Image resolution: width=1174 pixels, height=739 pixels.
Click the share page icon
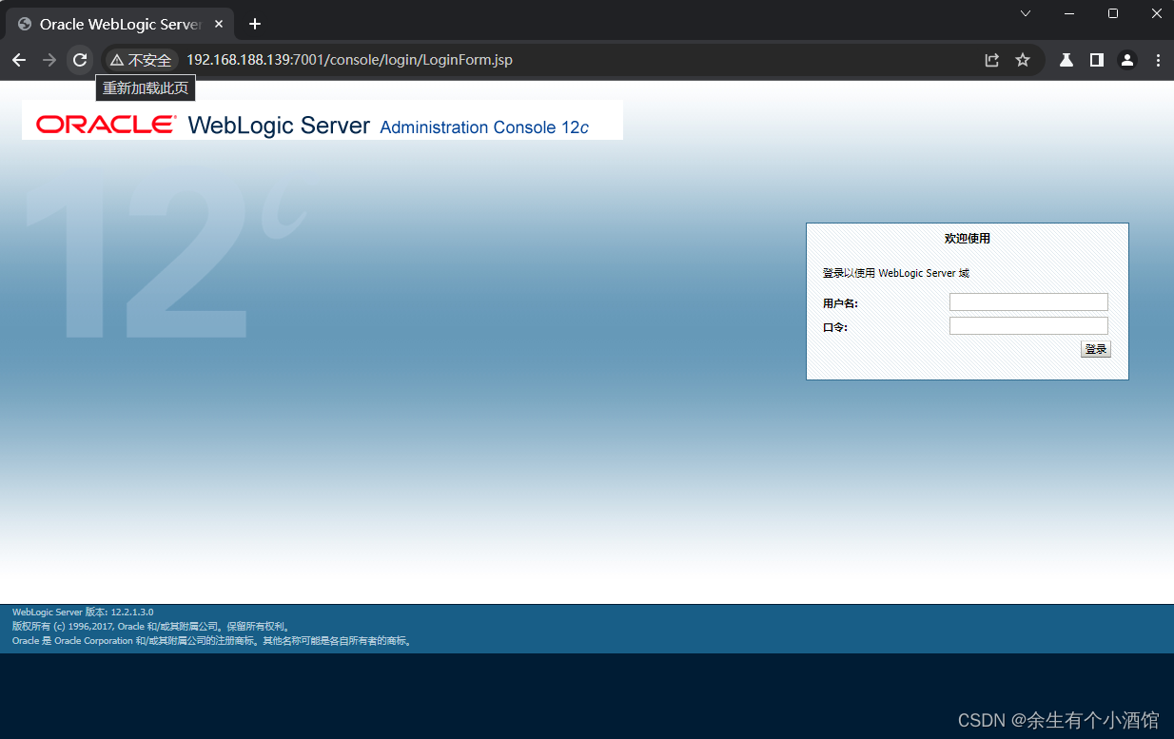pos(991,60)
